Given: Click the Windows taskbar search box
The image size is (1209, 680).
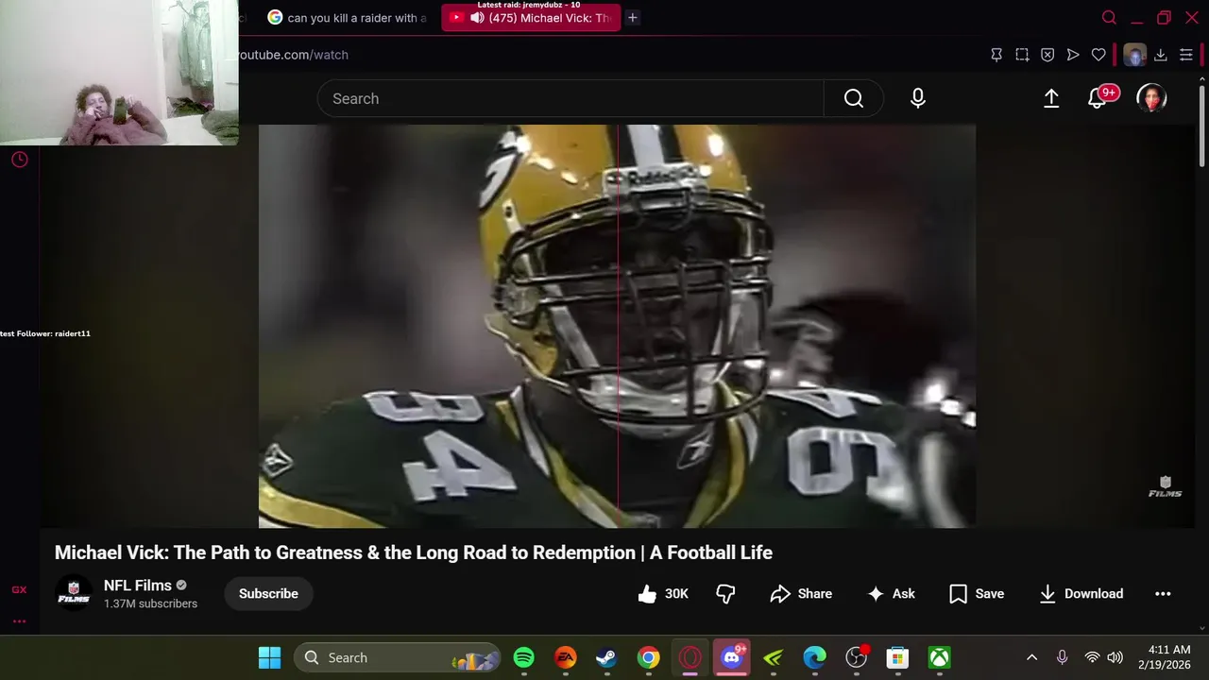Looking at the screenshot, I should (x=398, y=657).
